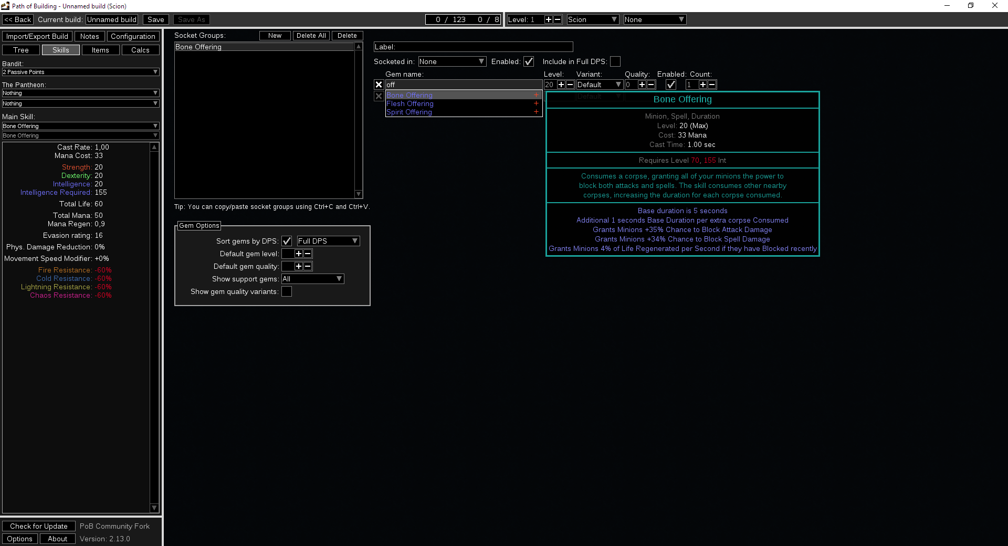Screen dimensions: 1008x546
Task: Click socket groups list scroll-down arrow
Action: pyautogui.click(x=359, y=194)
